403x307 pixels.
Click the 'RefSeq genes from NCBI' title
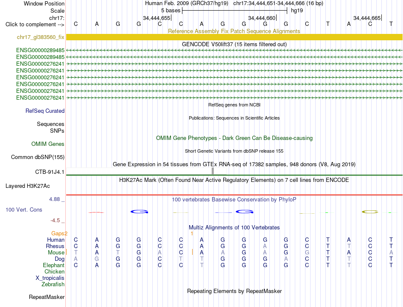click(x=234, y=105)
